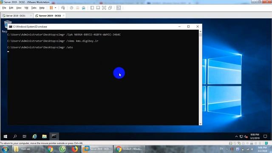Open the File menu in VMware
The image size is (272, 153).
pyautogui.click(x=4, y=8)
